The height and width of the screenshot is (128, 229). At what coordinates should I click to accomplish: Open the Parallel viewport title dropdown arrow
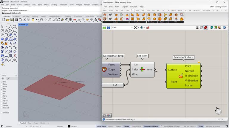tap(27, 25)
